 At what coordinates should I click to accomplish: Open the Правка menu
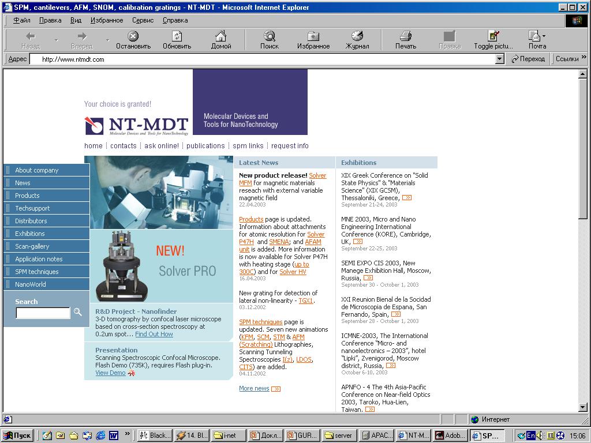pos(50,20)
